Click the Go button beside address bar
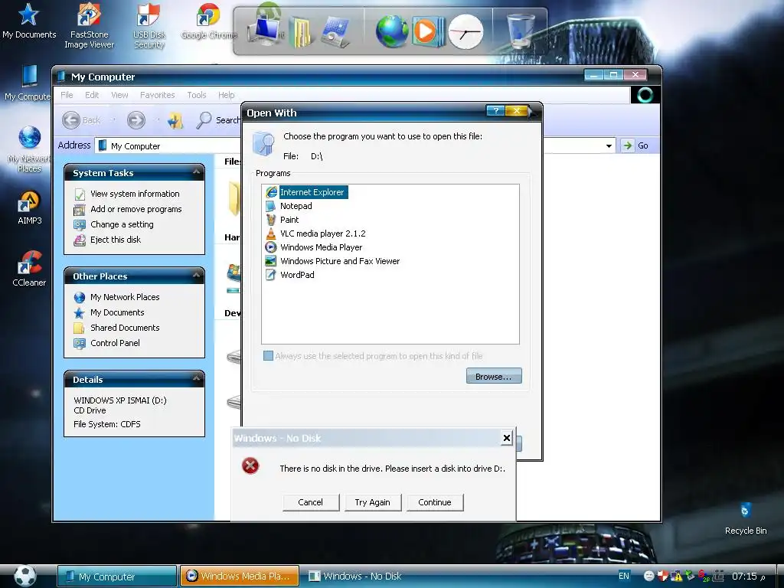The height and width of the screenshot is (588, 784). 636,145
